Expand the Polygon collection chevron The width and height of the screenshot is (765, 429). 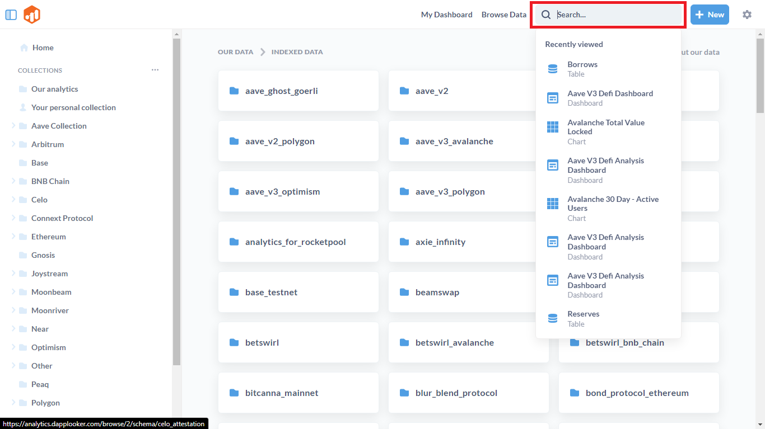click(13, 403)
